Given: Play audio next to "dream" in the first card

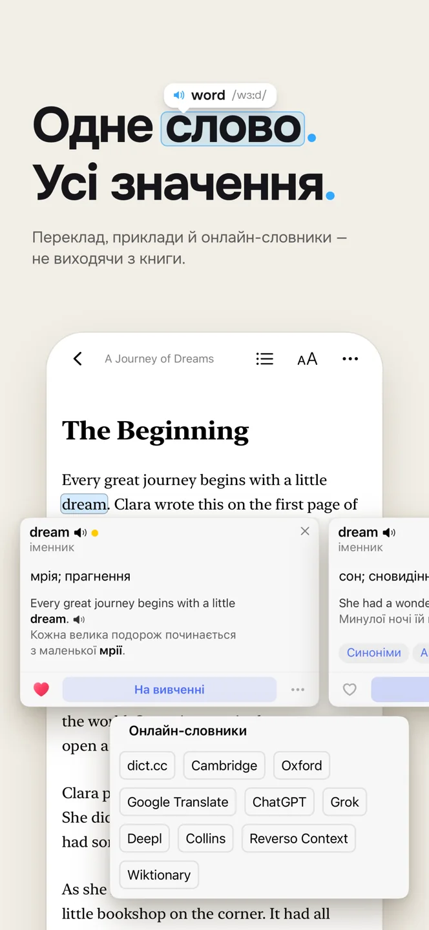Looking at the screenshot, I should 80,533.
